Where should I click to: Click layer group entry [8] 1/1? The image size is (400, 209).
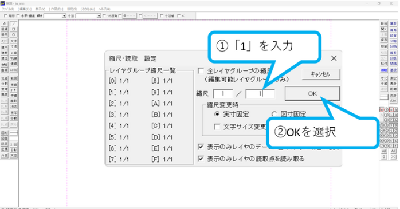(162, 81)
